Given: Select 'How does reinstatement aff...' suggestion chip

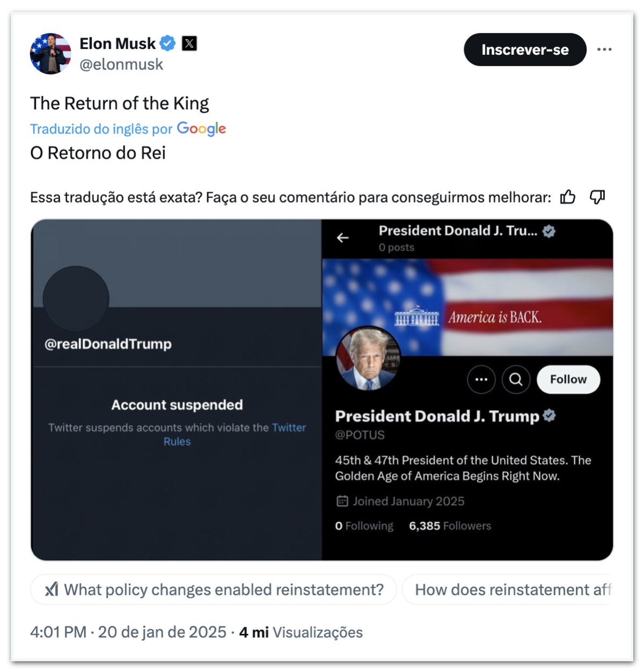Looking at the screenshot, I should [513, 590].
